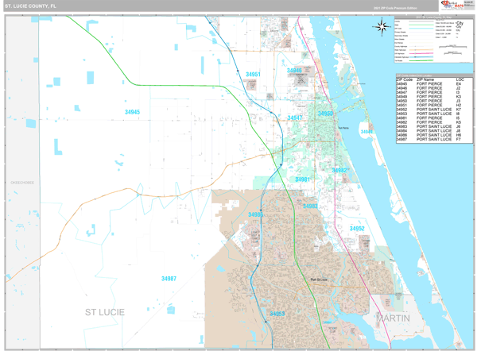
Task: Click the scale bar in the legend
Action: (453, 47)
